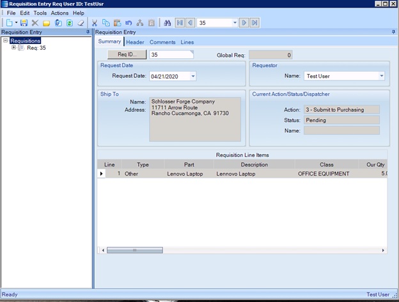The height and width of the screenshot is (302, 399).
Task: Collapse the Requisitions tree node
Action: pos(5,40)
